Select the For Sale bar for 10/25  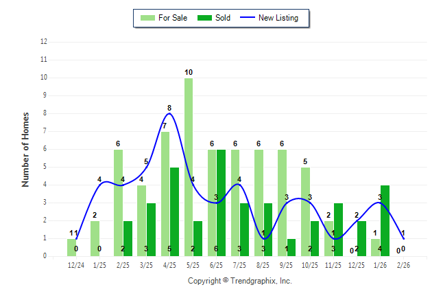305,211
